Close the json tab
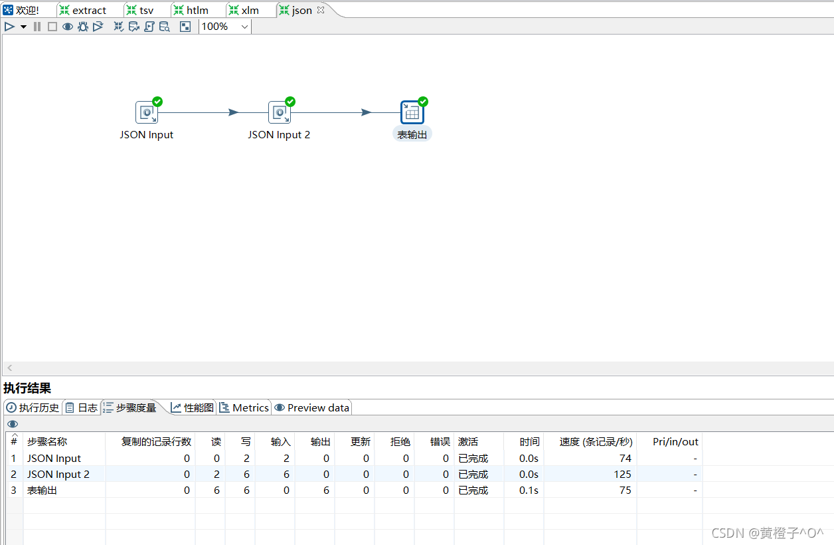The height and width of the screenshot is (545, 834). pos(321,10)
